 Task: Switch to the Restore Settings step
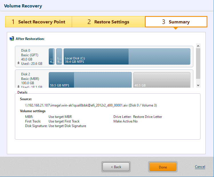[108, 22]
